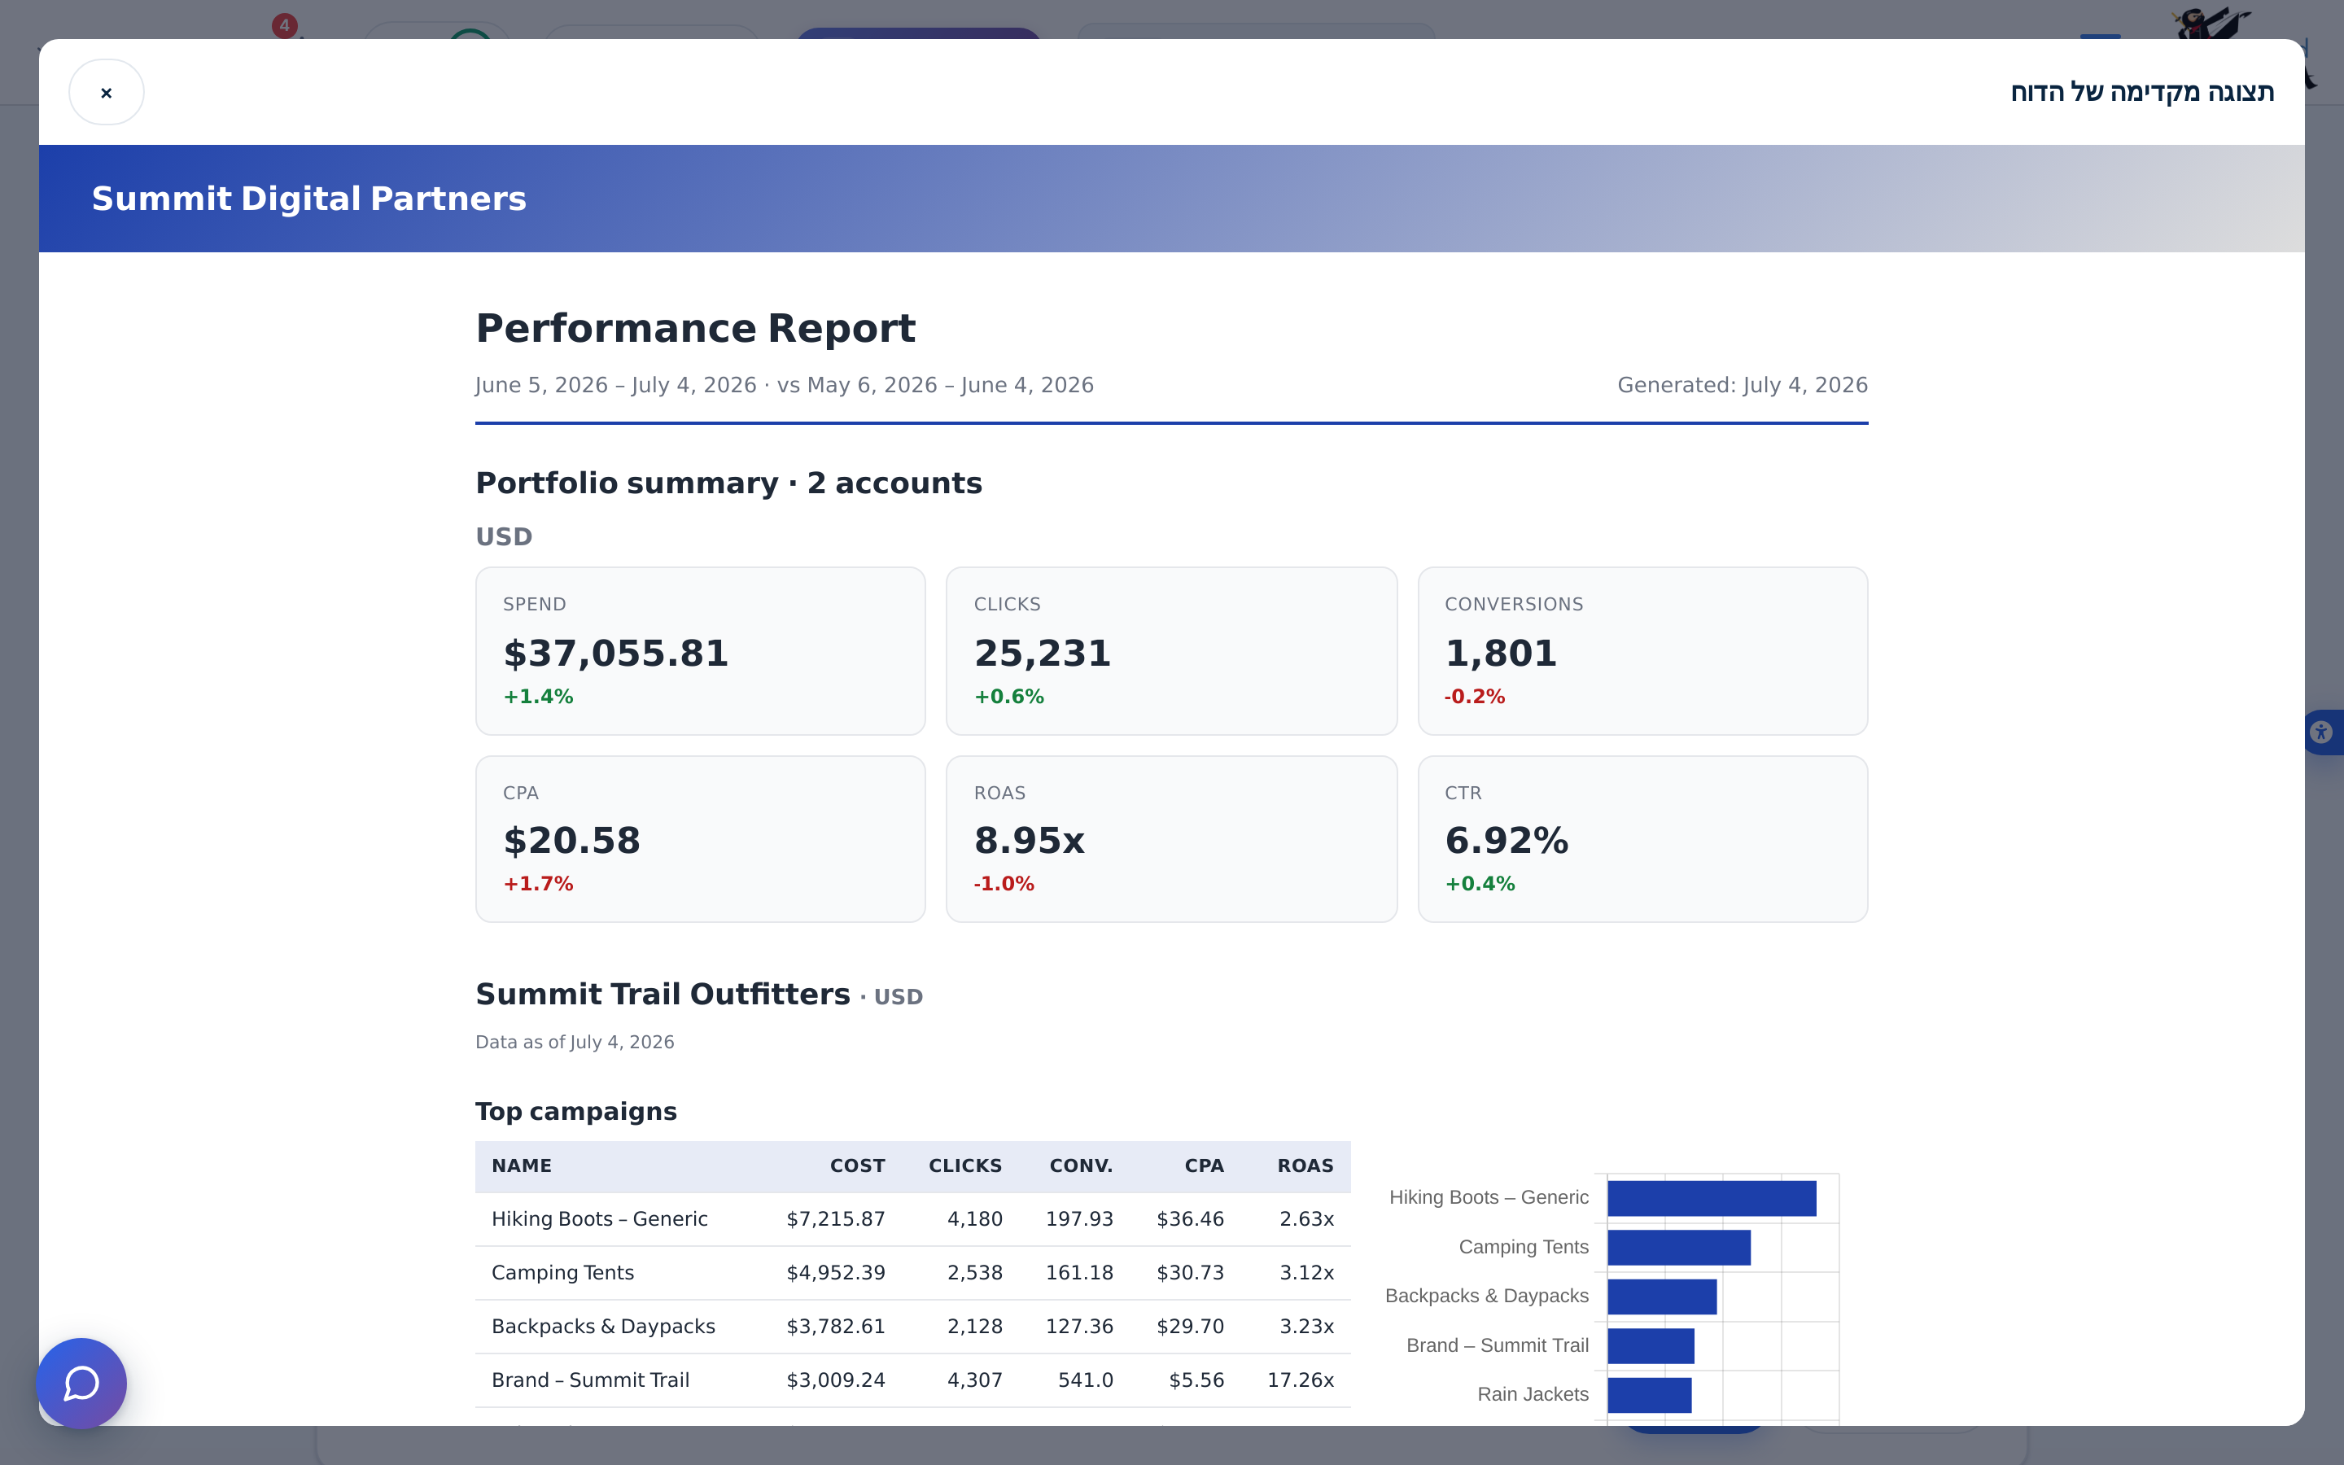Click the $5.56 CPA cell

coord(1196,1380)
